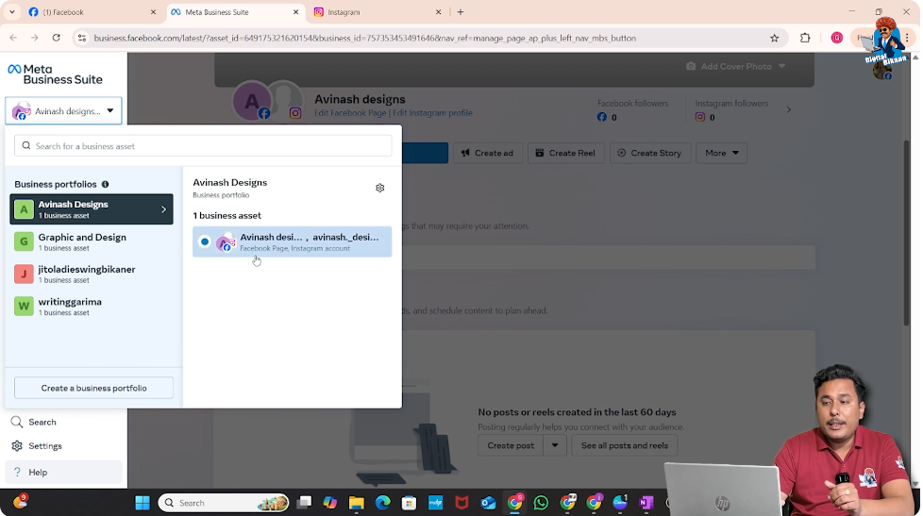Open OneNote from taskbar
923x516 pixels.
pyautogui.click(x=646, y=503)
